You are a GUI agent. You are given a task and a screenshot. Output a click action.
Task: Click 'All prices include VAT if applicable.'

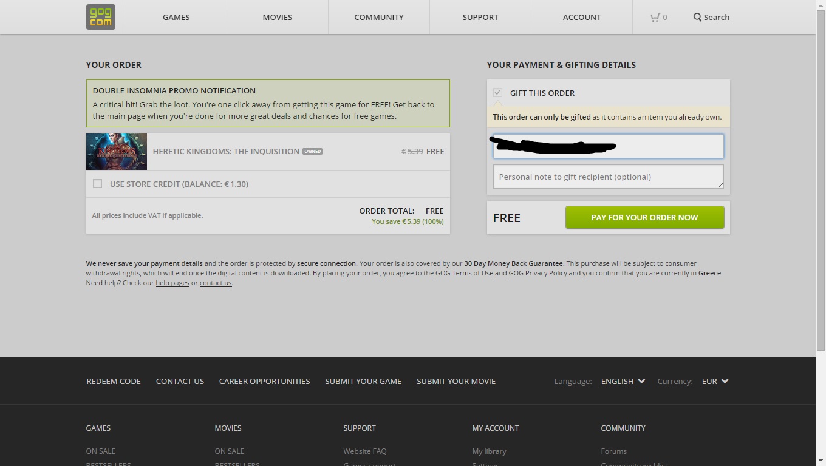[148, 215]
